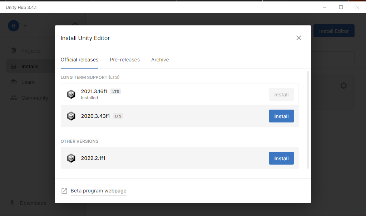Expand the account dropdown arrow
Screen dimensions: 366x216
click(25, 26)
